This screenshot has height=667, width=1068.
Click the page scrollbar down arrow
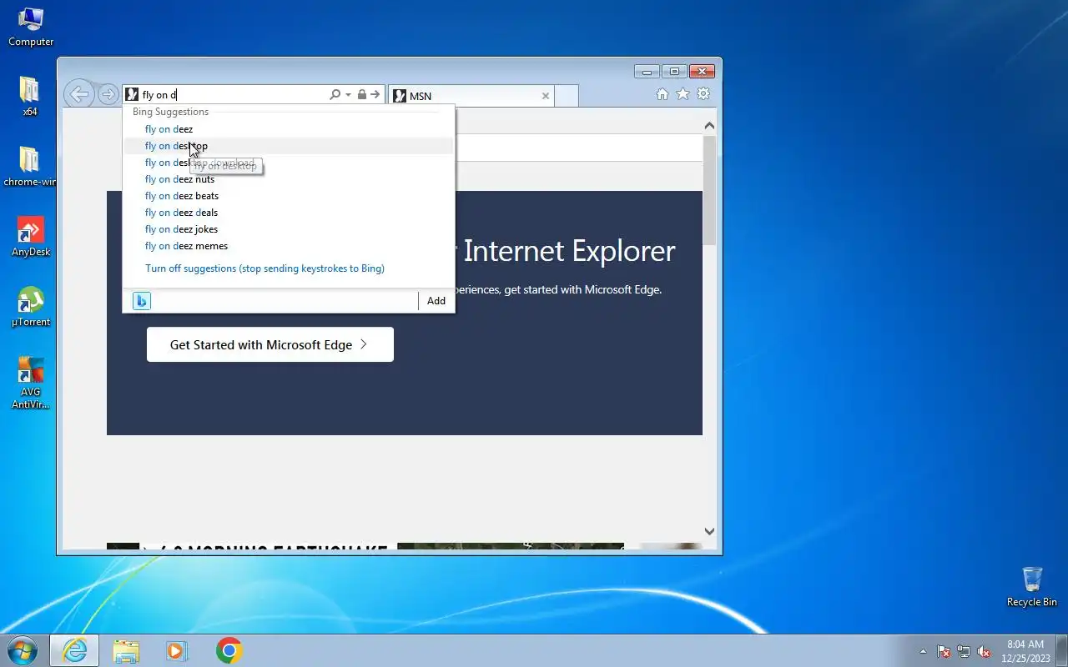709,531
